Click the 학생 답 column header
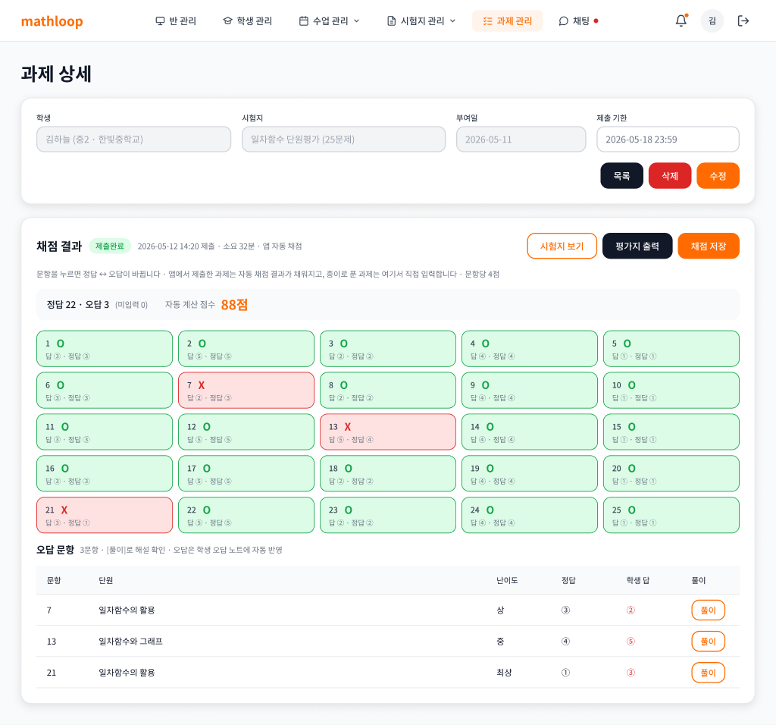Image resolution: width=776 pixels, height=725 pixels. [637, 580]
